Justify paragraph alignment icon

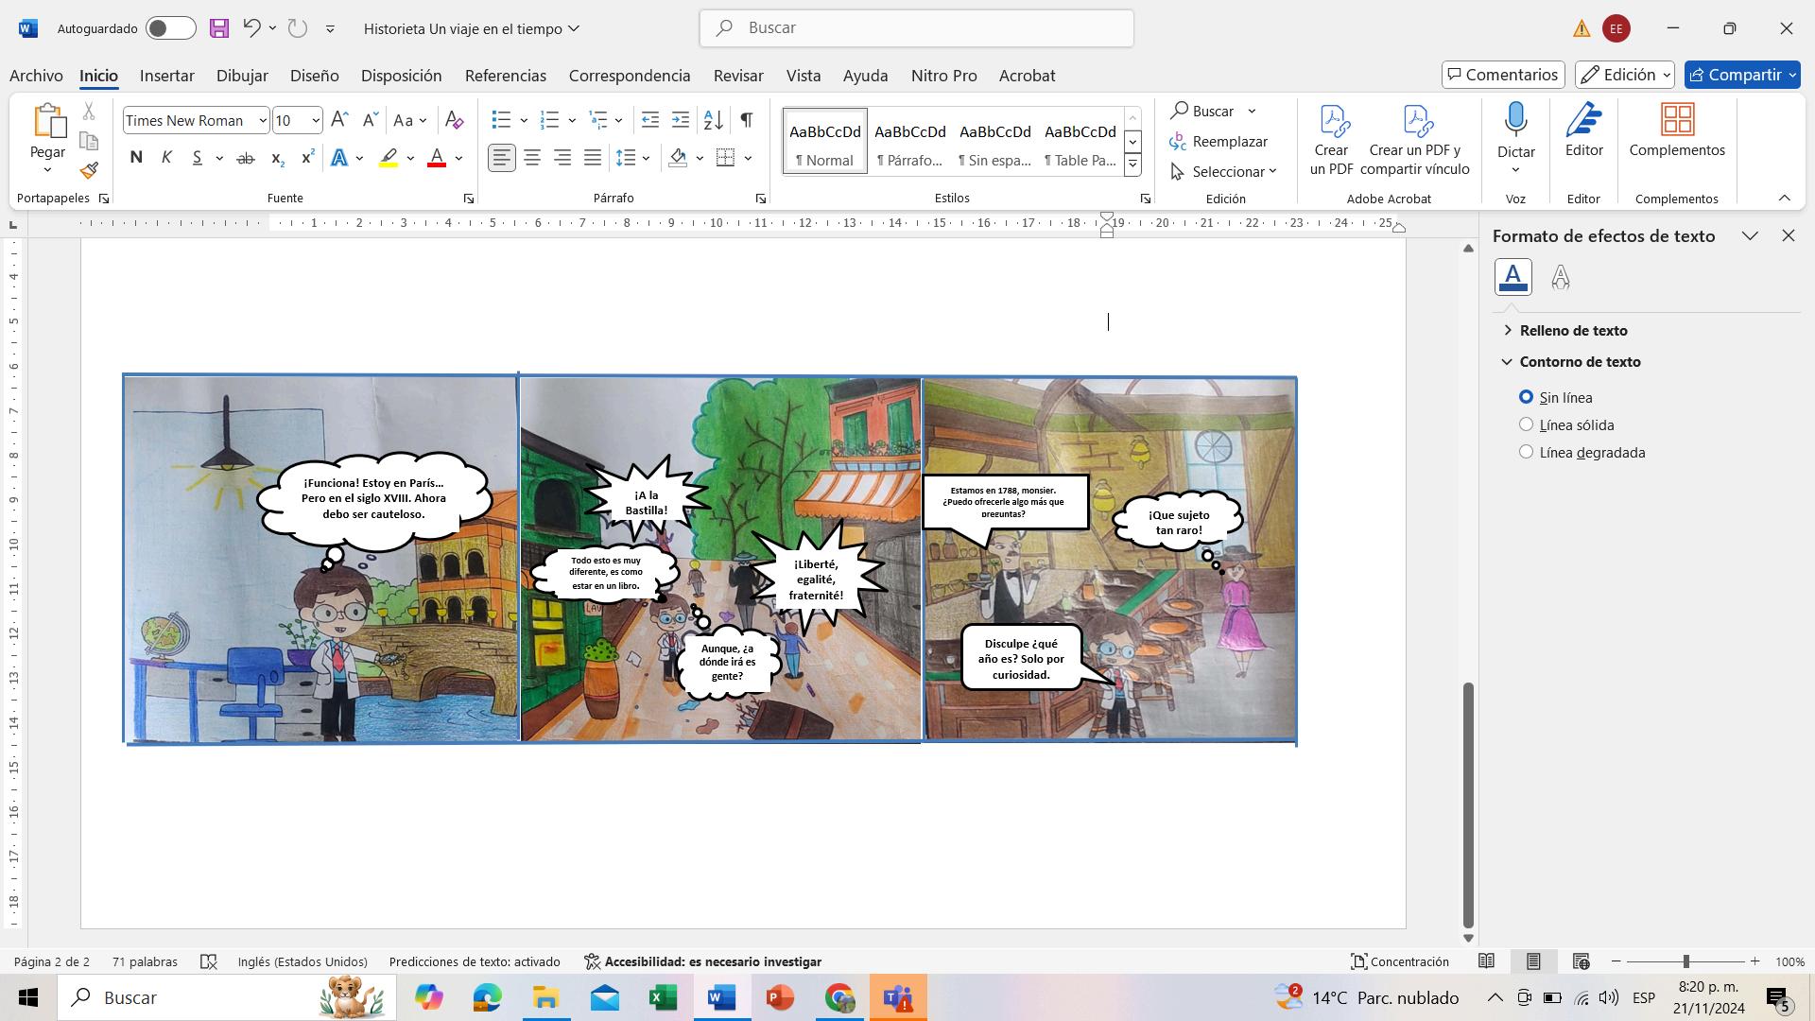(x=593, y=158)
